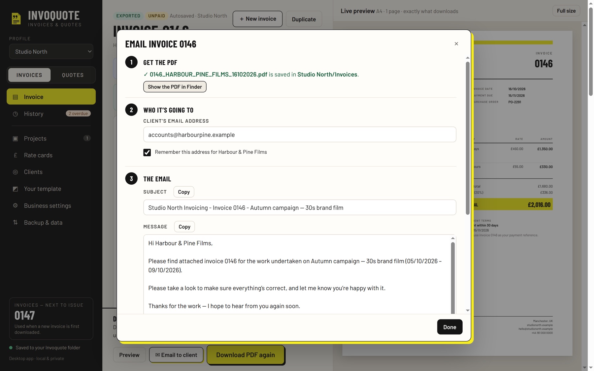Click the Clients sidebar icon
The image size is (594, 371).
[15, 172]
